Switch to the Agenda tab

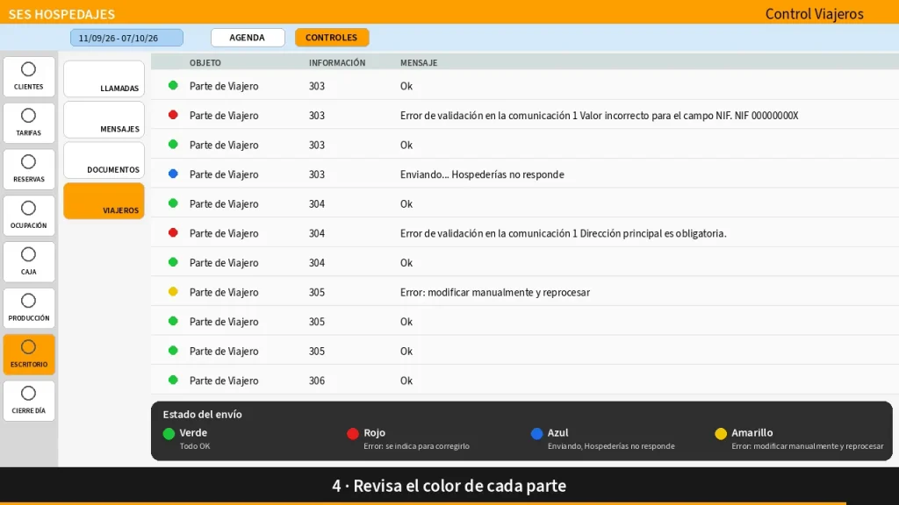coord(248,37)
